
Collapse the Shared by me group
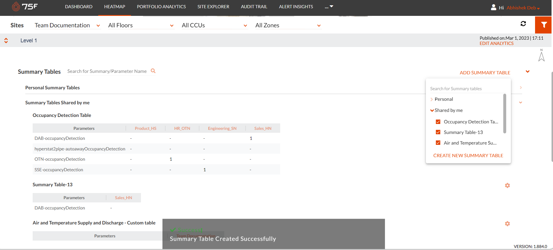coord(432,110)
